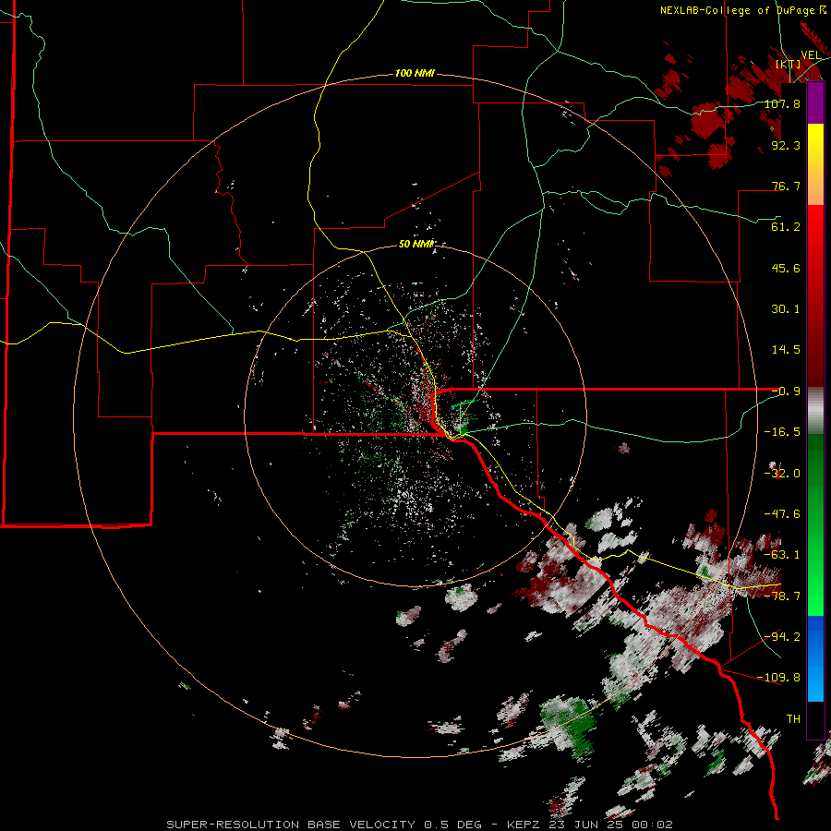Viewport: 831px width, 831px height.
Task: Pick the blue segment of the color bar
Action: [x=815, y=658]
